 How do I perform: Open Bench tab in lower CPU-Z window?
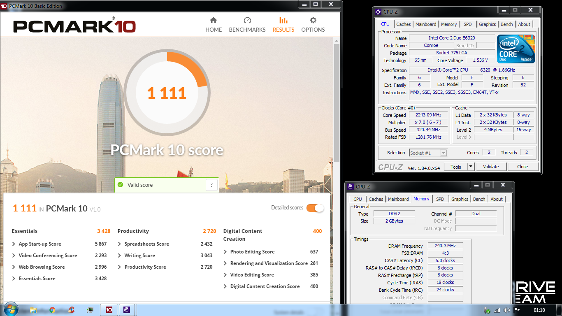[479, 199]
